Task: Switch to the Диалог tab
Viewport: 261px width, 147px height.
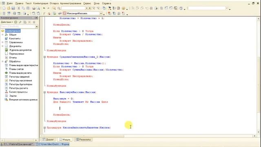Action: pos(48,140)
